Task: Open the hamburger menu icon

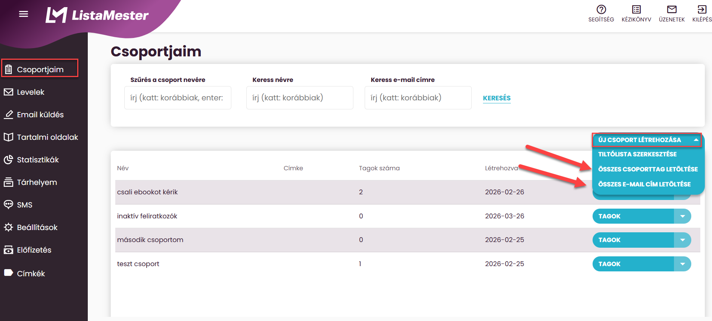Action: 23,14
